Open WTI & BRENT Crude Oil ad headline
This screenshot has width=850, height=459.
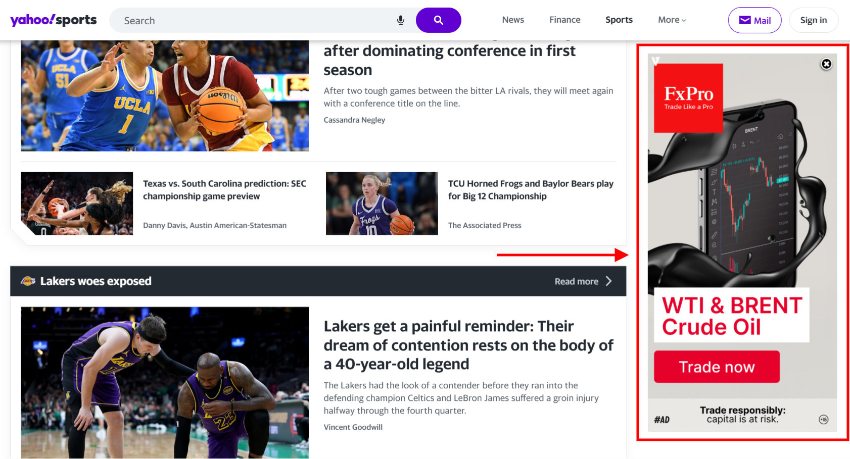pyautogui.click(x=732, y=316)
